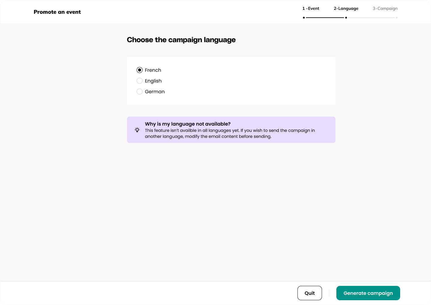Select the German radio button
The height and width of the screenshot is (305, 431).
tap(140, 91)
